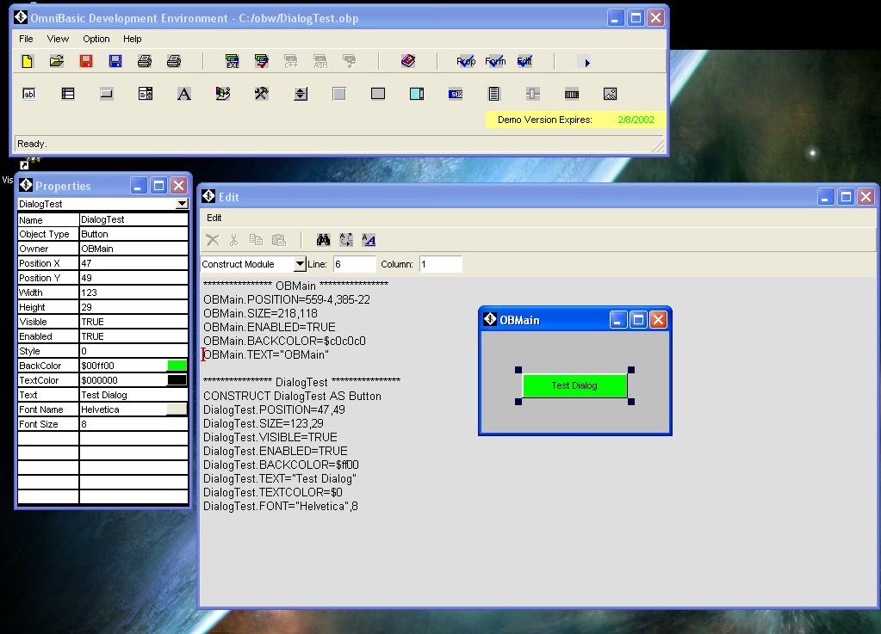Viewport: 881px width, 634px height.
Task: Select the progress bar control tool
Action: pyautogui.click(x=456, y=94)
